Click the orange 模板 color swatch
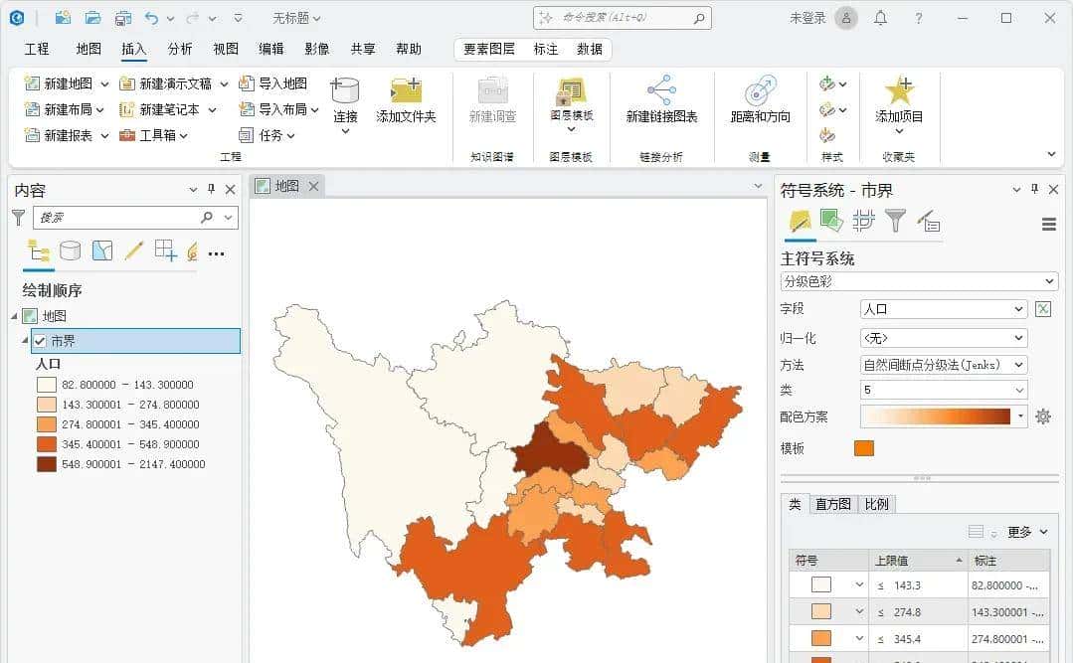This screenshot has height=663, width=1073. 862,448
